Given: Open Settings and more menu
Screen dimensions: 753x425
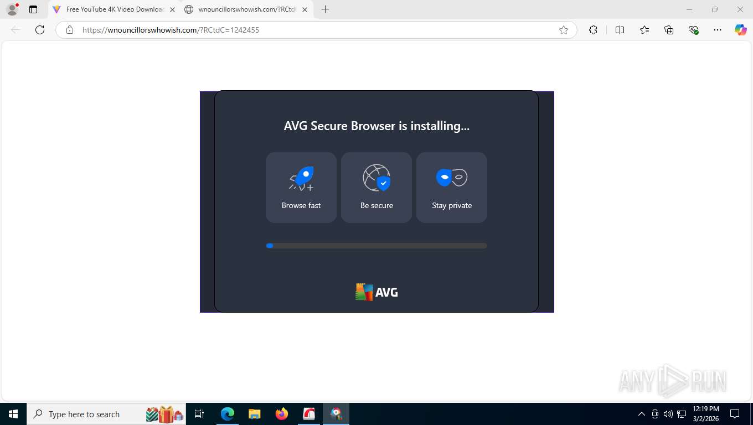Looking at the screenshot, I should [718, 30].
